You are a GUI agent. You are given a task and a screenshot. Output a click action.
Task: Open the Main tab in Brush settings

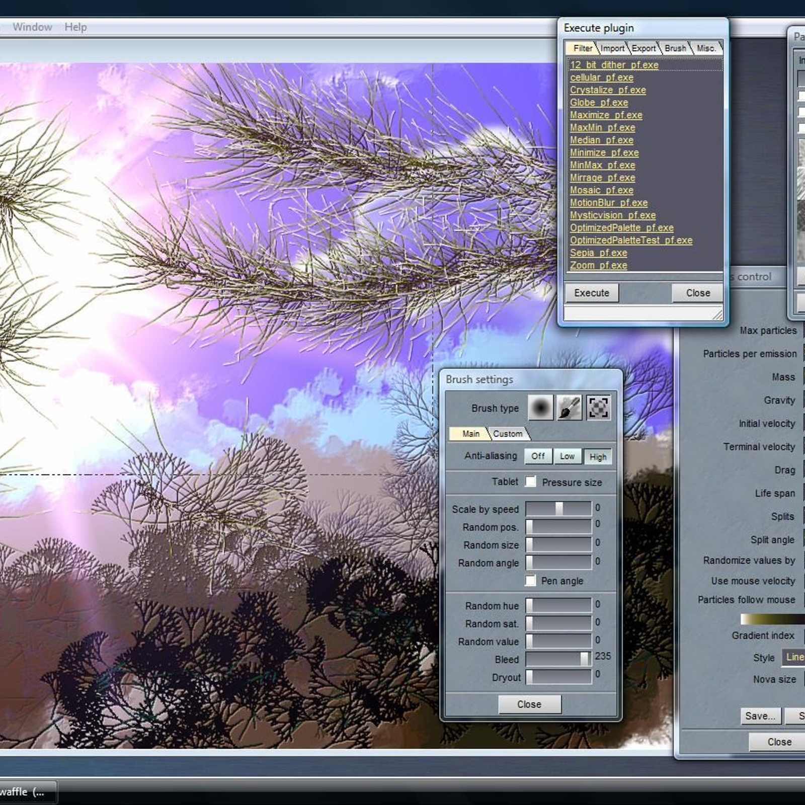coord(470,434)
